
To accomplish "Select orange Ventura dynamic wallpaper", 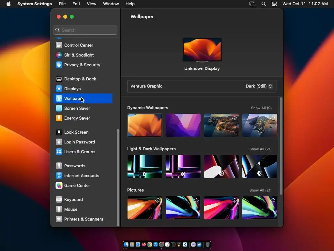I will 145,125.
